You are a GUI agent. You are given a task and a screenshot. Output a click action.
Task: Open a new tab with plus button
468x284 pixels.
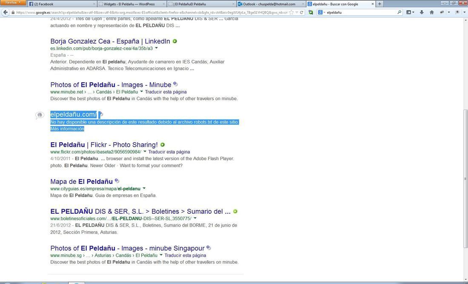(380, 4)
